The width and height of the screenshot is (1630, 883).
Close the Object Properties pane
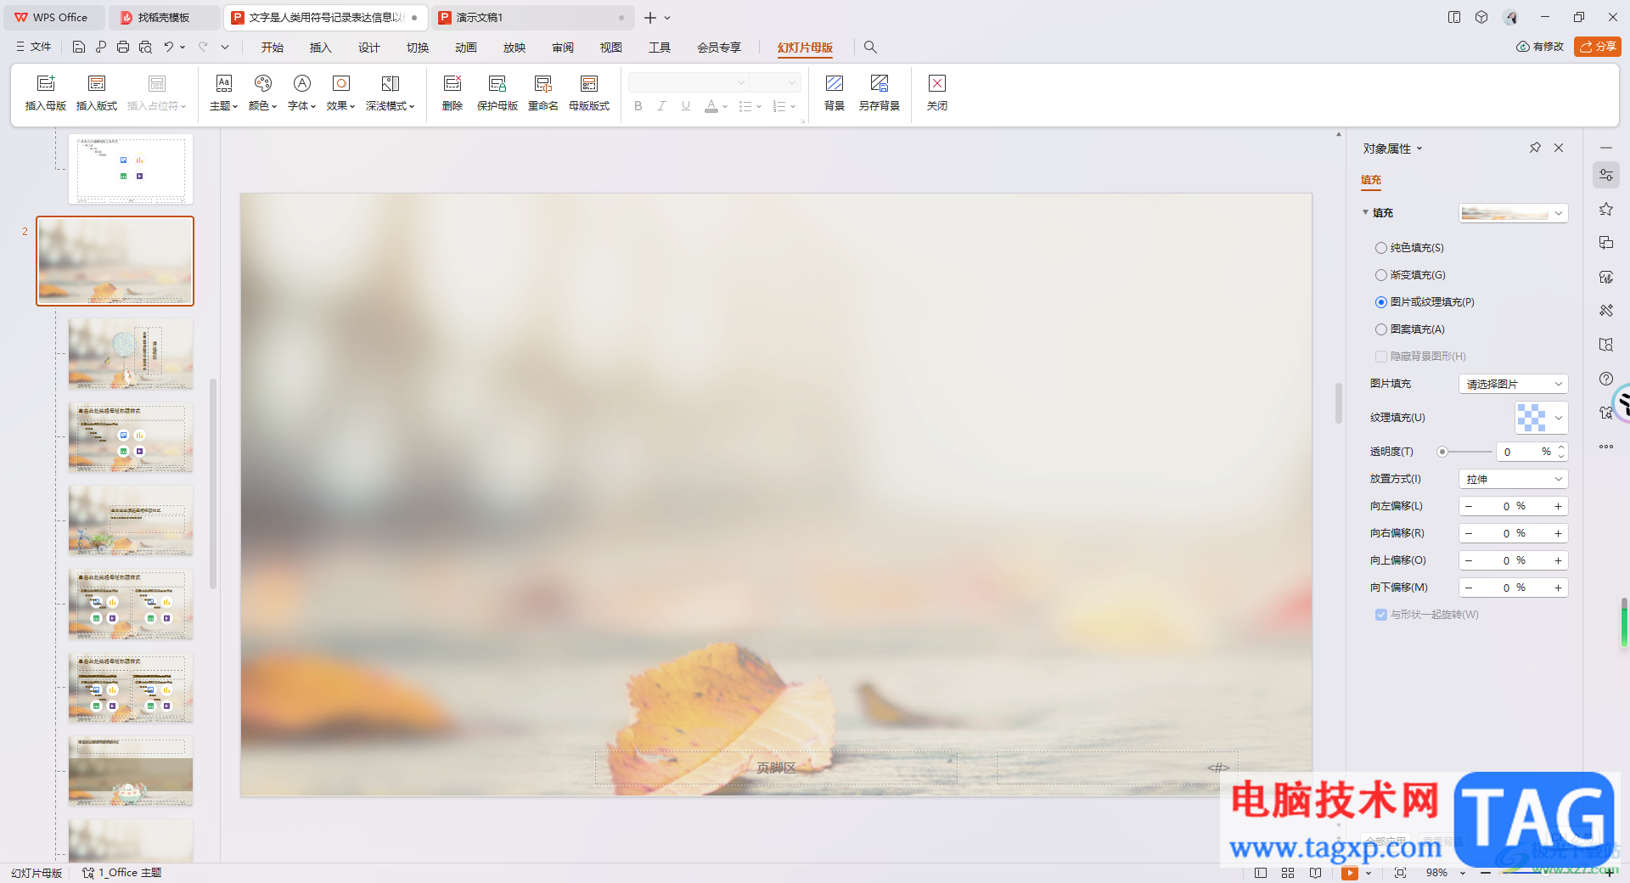tap(1559, 148)
